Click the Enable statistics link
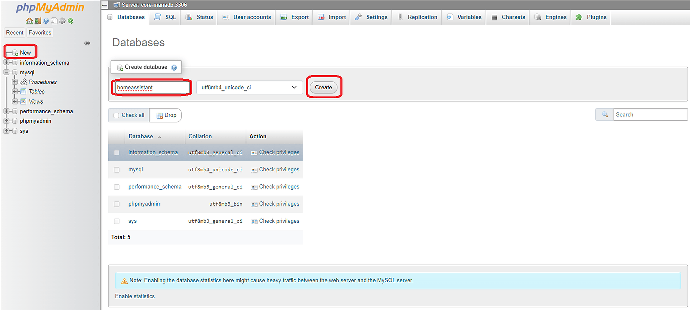This screenshot has width=690, height=310. (134, 296)
